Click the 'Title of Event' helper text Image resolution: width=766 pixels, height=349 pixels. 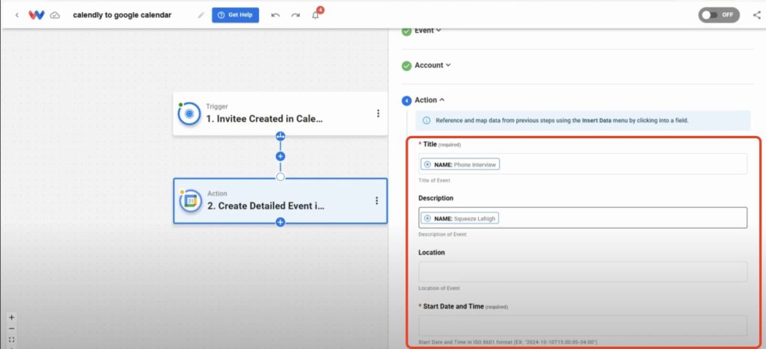[x=435, y=180]
